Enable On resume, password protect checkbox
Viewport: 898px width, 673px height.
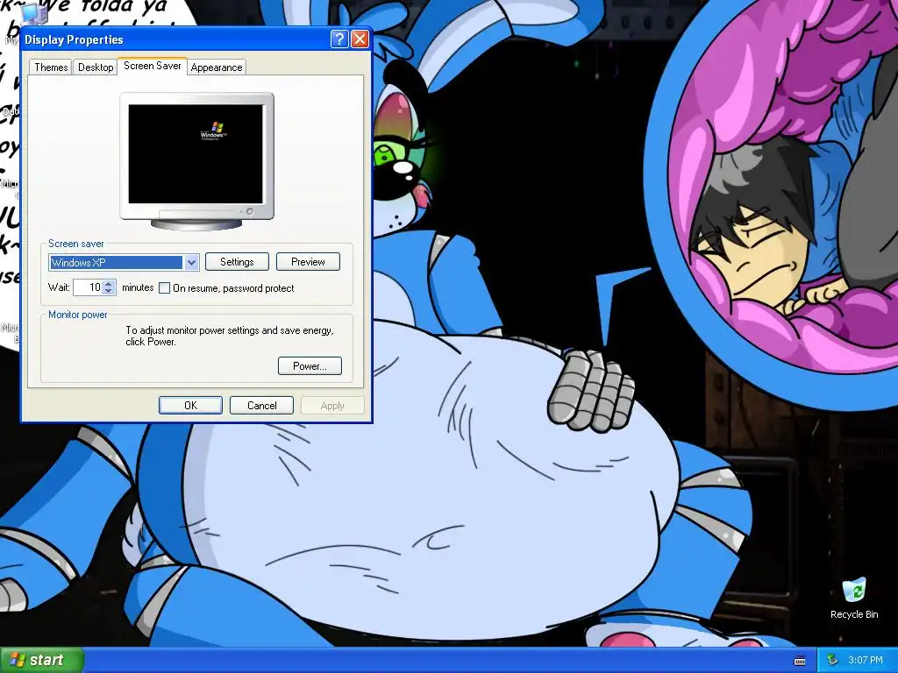point(164,287)
